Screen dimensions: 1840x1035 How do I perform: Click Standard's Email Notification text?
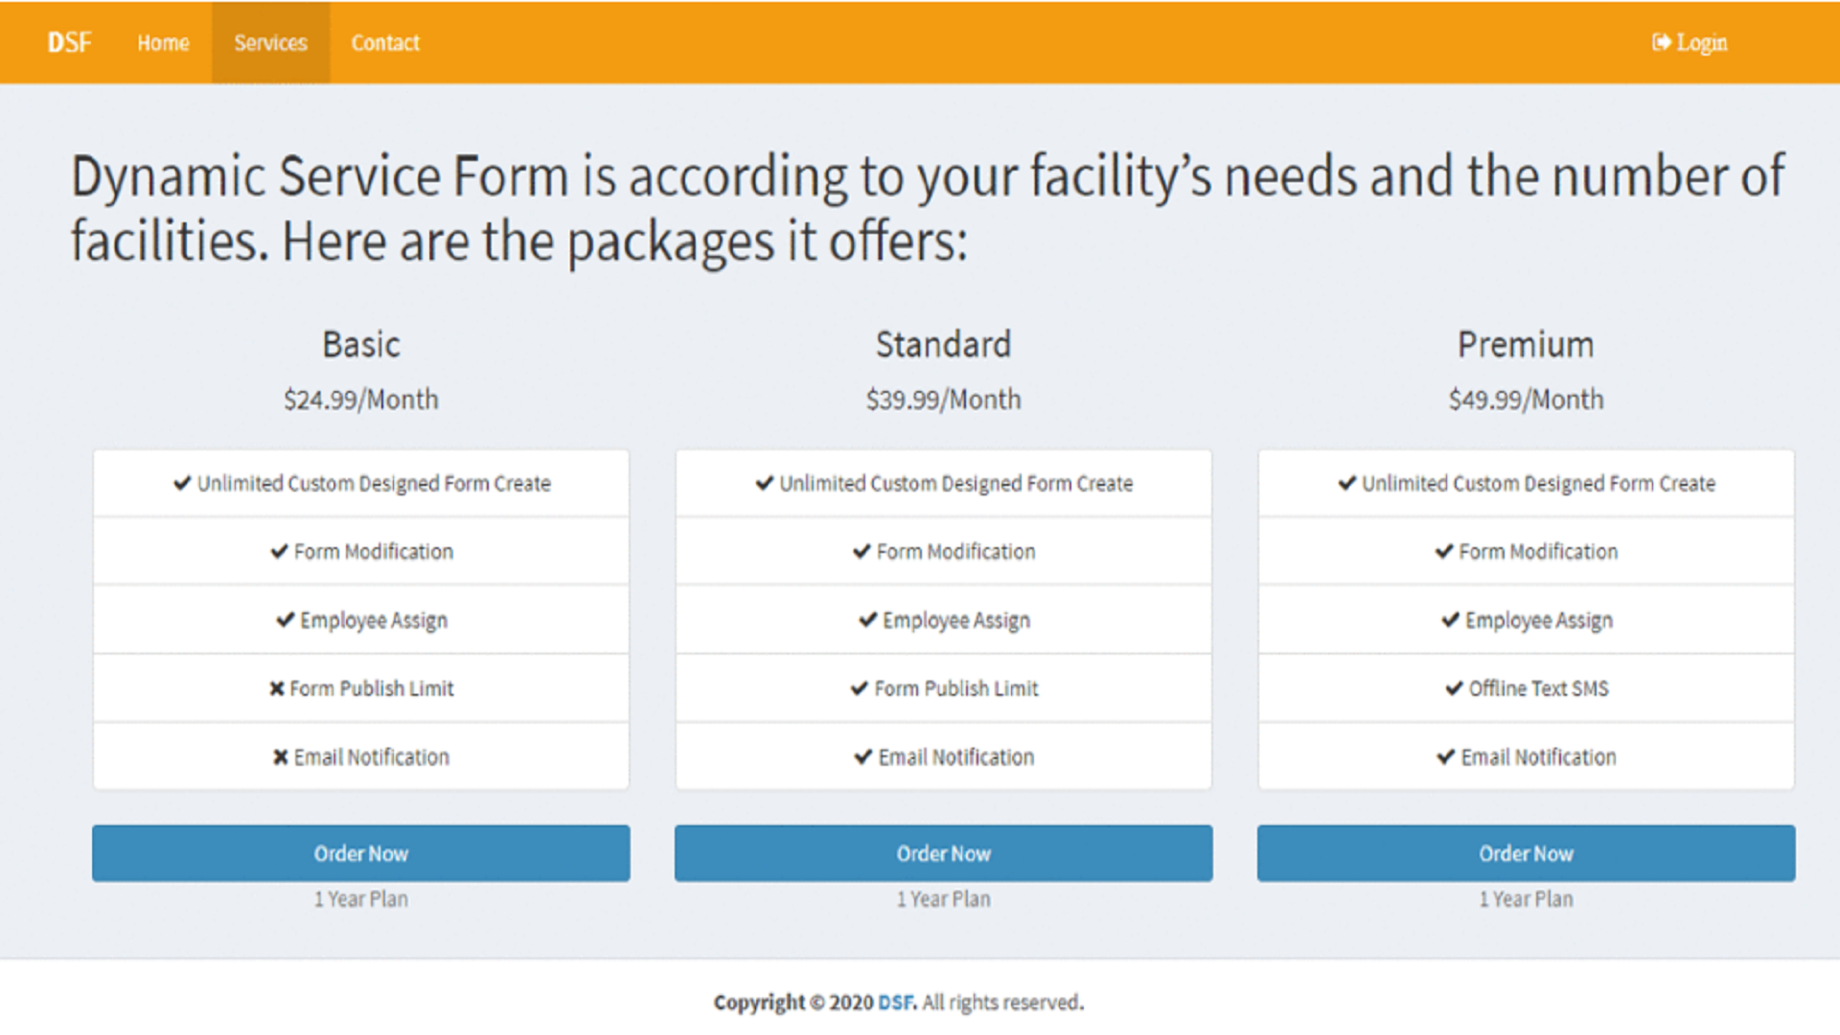[x=956, y=757]
